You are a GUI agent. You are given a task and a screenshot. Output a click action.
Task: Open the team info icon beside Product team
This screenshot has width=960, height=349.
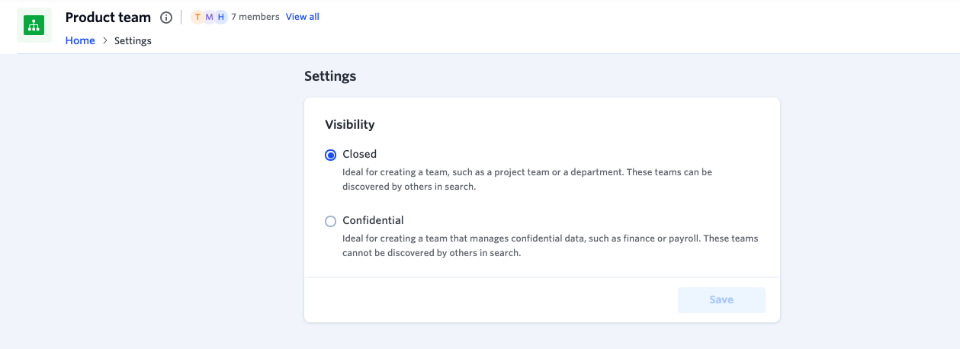point(166,18)
